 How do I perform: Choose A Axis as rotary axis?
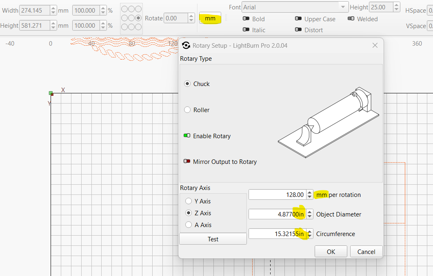click(x=189, y=225)
